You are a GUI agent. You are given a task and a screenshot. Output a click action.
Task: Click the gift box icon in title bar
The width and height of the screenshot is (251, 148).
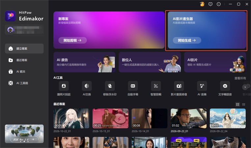click(x=202, y=4)
